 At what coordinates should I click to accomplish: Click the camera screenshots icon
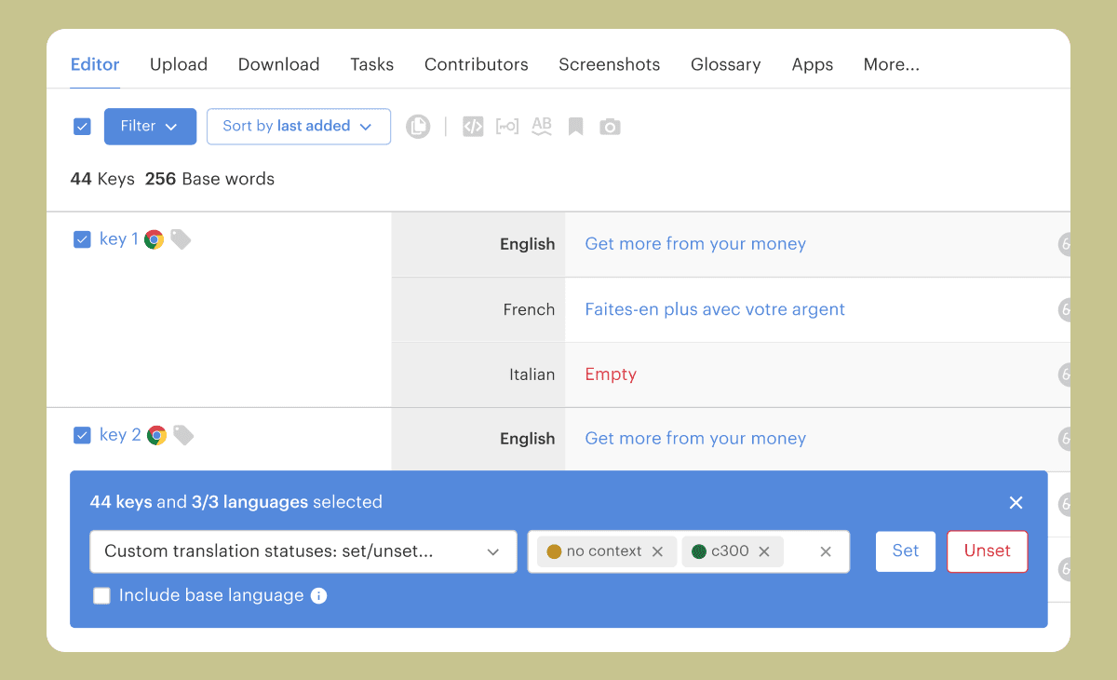click(610, 127)
